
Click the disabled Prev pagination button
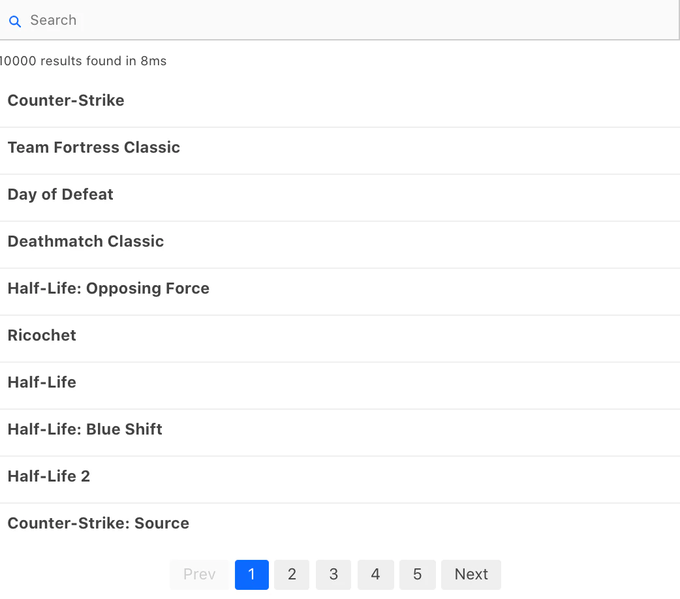tap(200, 575)
